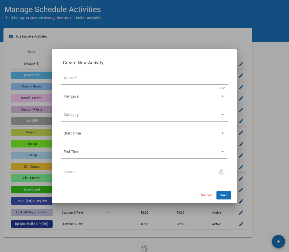Click the edit pencil for Day OFF row

pyautogui.click(x=241, y=121)
